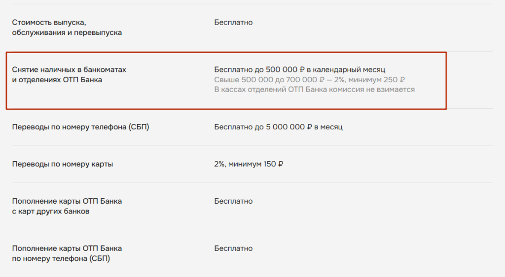Click the ruble sign after '500 000' in first line

click(x=302, y=70)
